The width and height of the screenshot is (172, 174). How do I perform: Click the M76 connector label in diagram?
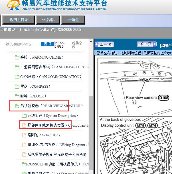tap(153, 125)
